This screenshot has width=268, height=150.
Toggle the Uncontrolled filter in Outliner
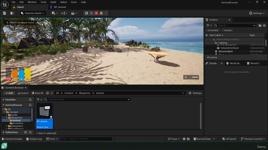point(213,30)
